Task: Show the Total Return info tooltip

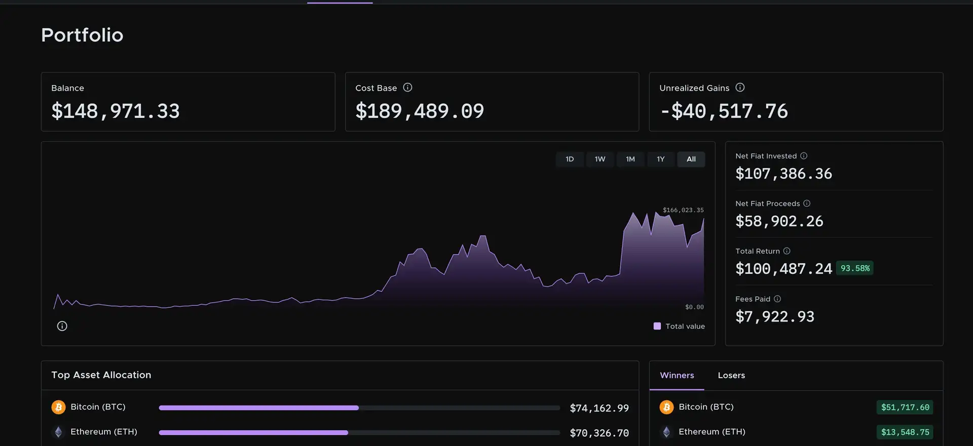Action: [x=787, y=251]
